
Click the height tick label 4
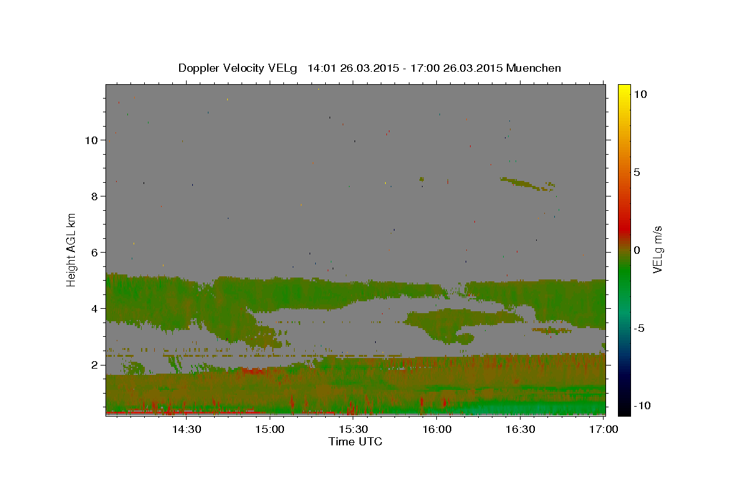[95, 308]
